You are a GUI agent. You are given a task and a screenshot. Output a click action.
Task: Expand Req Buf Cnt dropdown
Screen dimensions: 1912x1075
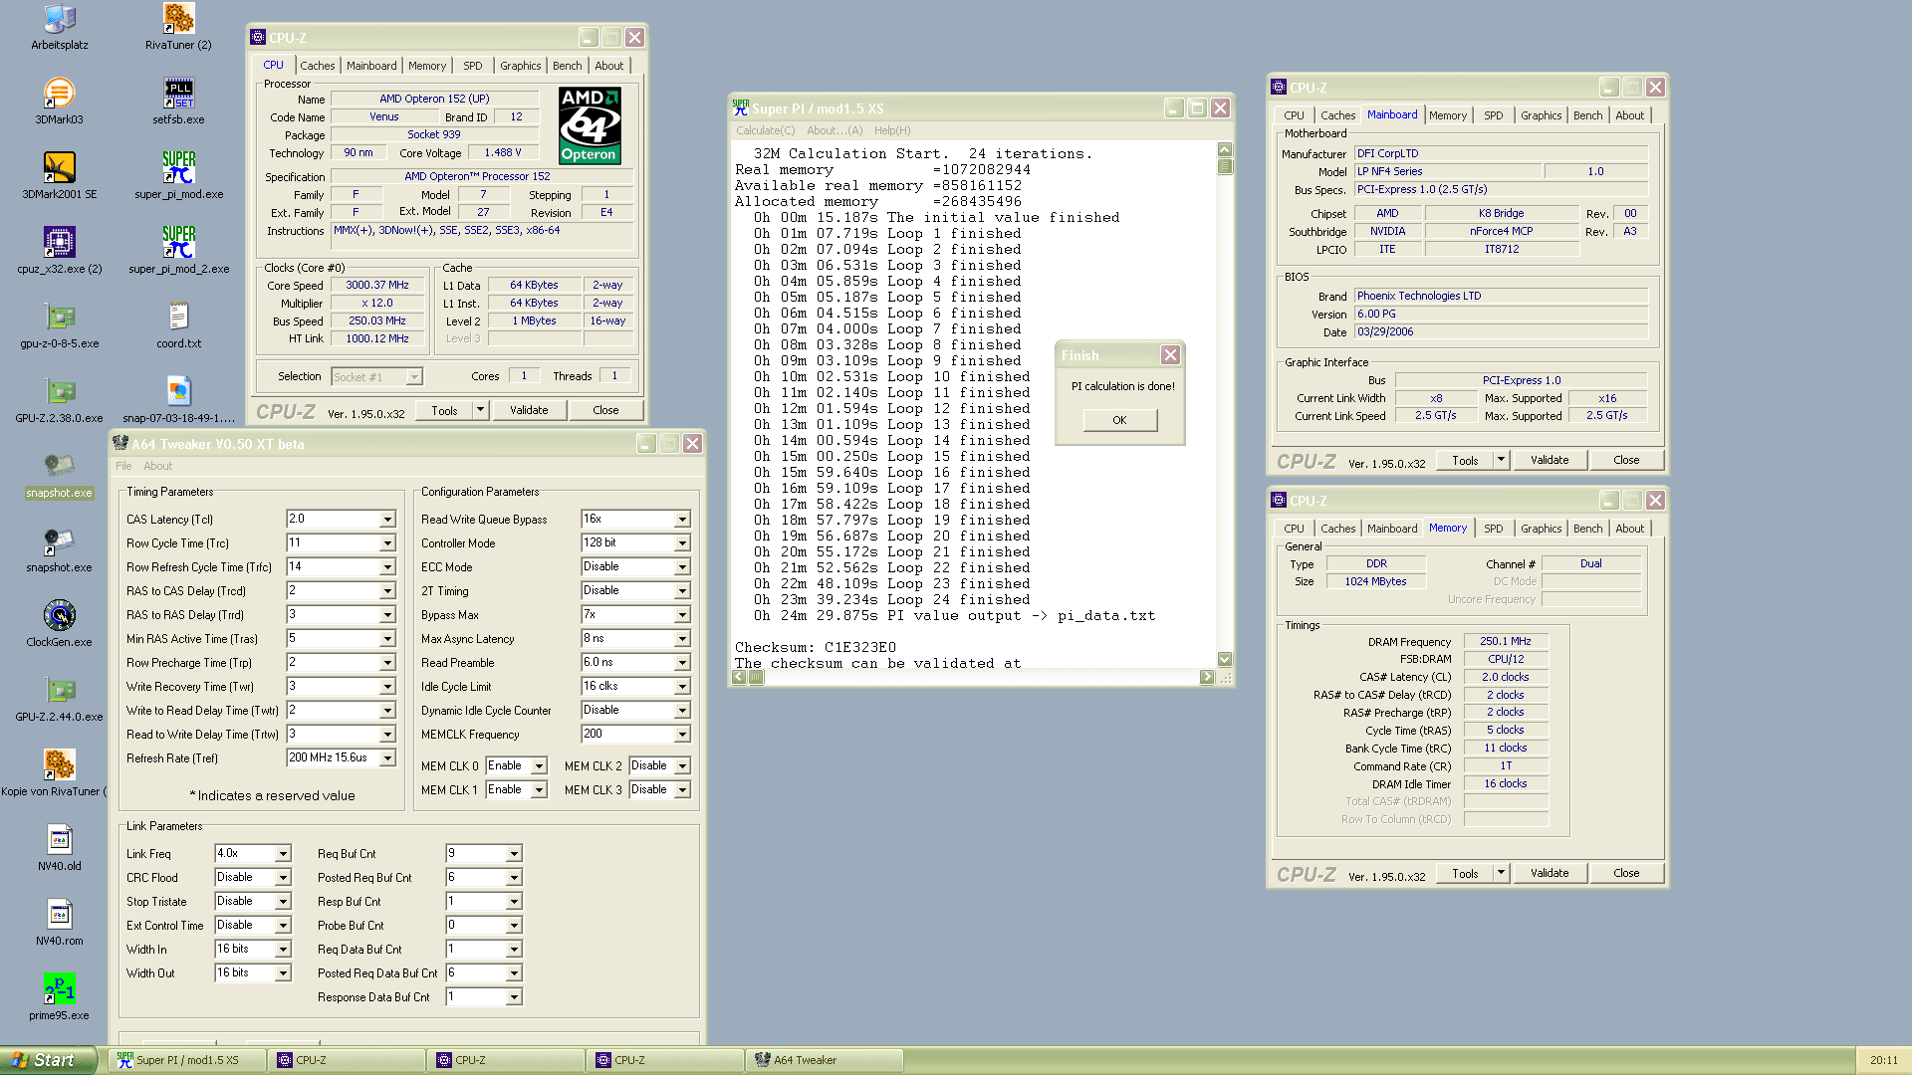pos(514,854)
